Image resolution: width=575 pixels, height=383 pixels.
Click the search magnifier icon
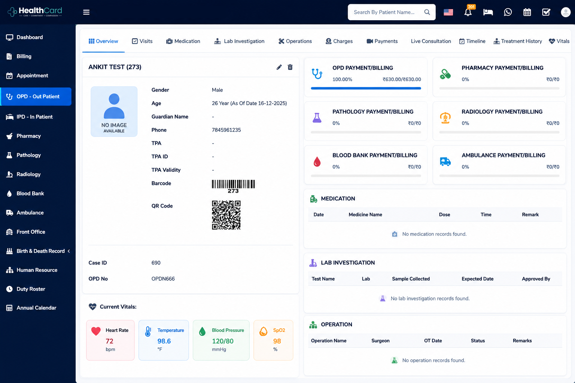[427, 12]
